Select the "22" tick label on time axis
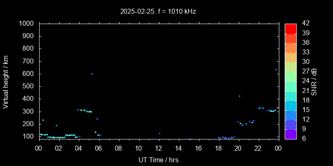Screen dimensions: 333x166 (258, 149)
